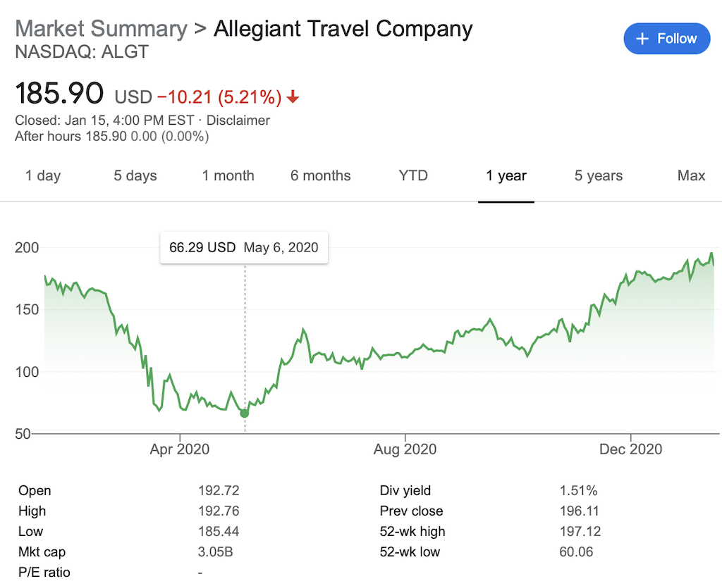Click the red down arrow icon
722x586 pixels.
tap(293, 96)
